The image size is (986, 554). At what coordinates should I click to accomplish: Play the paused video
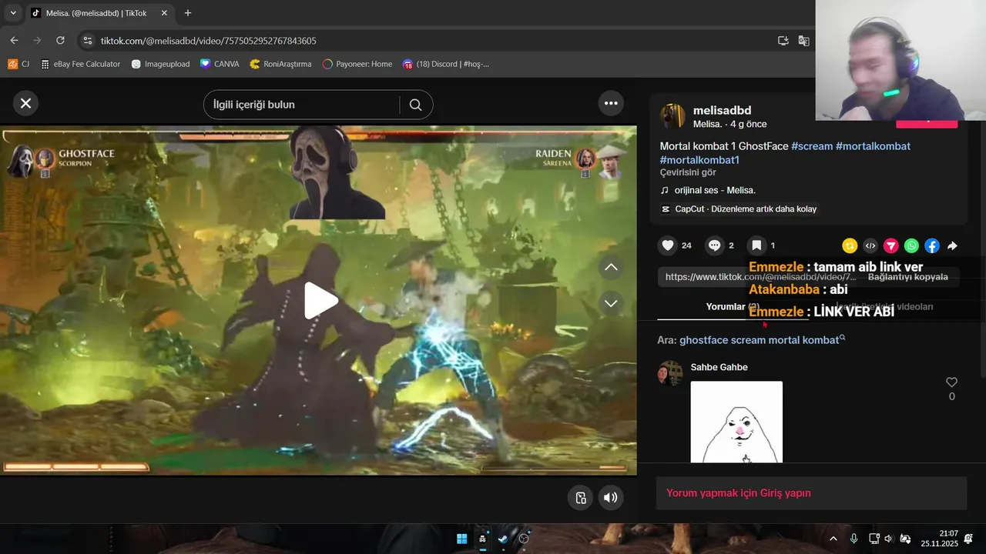(320, 300)
